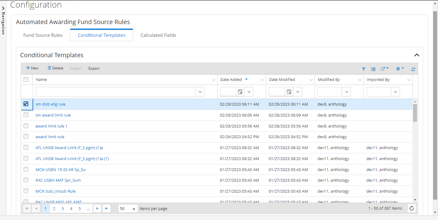This screenshot has width=438, height=220.
Task: Click the Name filter text field
Action: click(116, 92)
